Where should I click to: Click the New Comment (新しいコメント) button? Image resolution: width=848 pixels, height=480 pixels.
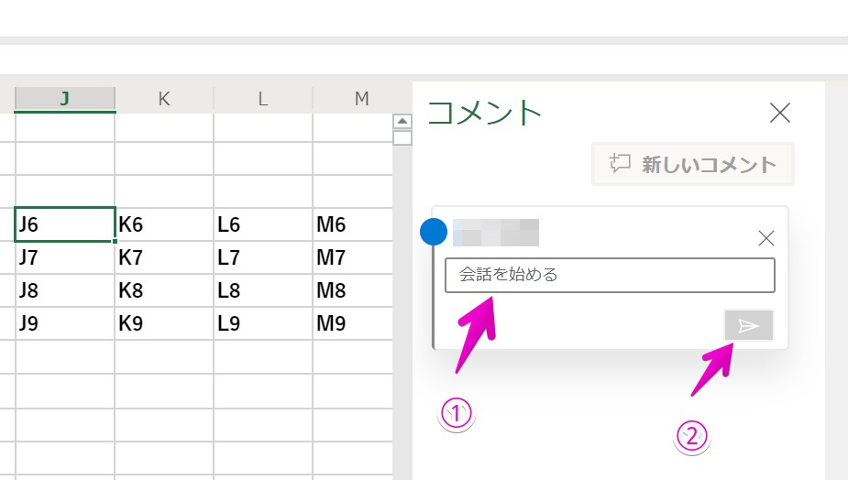point(693,165)
